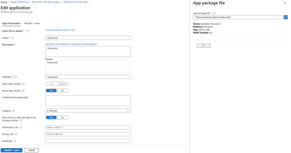This screenshot has width=291, height=153.
Task: Click info icon next to Company Portal label
Action: (x=20, y=121)
